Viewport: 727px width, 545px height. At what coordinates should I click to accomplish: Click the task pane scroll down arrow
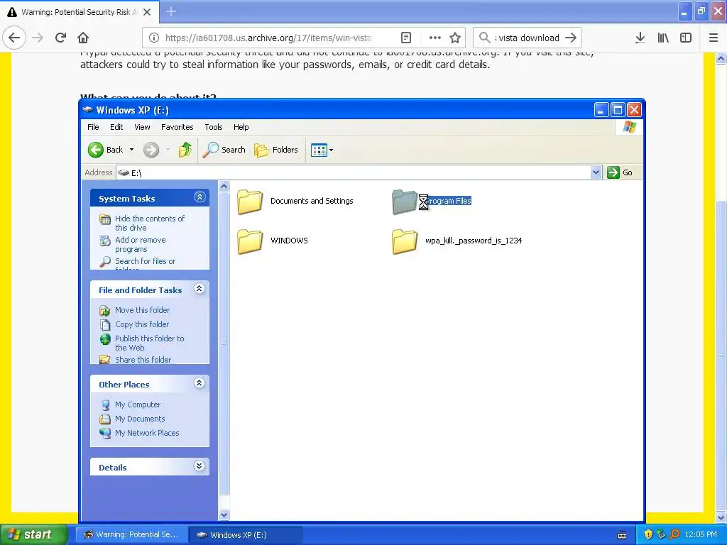click(x=224, y=514)
